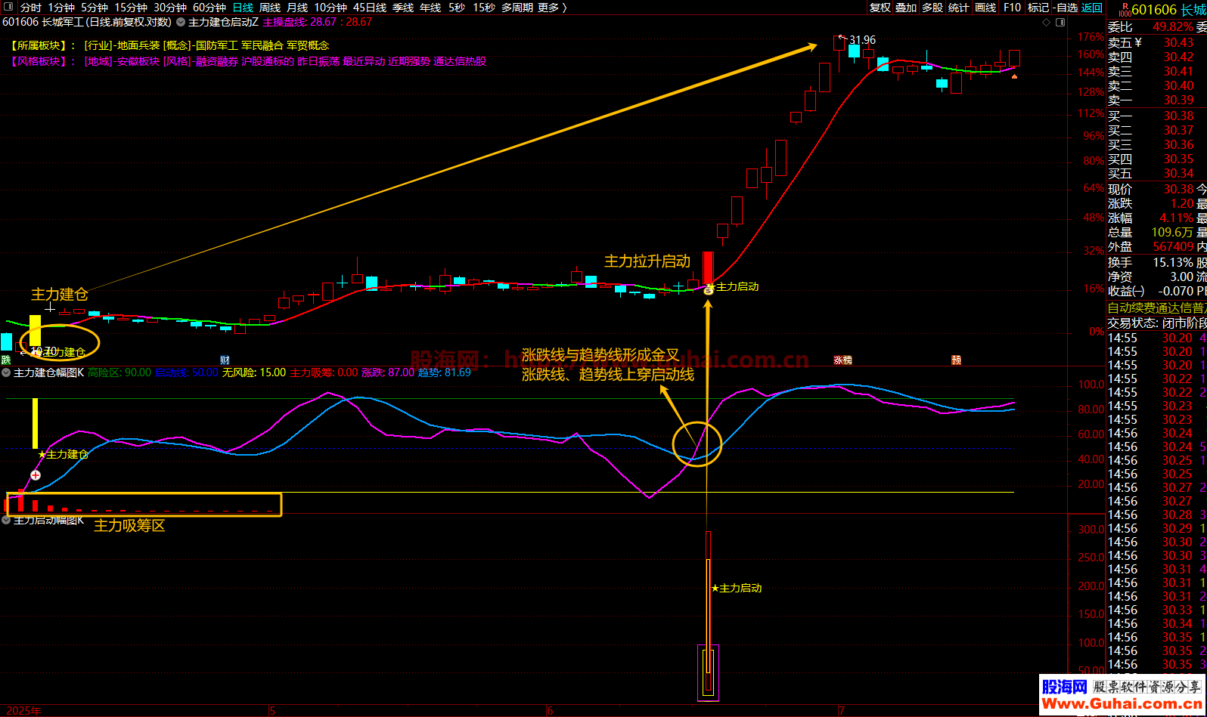Click the R1000 badge beside stock code
Screen dimensions: 1207x717
click(1124, 9)
